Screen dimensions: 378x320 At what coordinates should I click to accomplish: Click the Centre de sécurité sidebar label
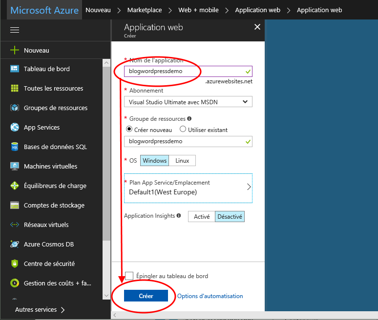49,264
